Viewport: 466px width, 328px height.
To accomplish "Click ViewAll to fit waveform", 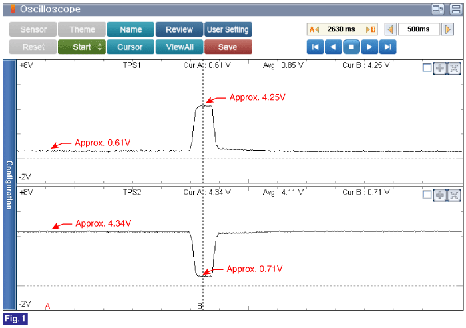I will pyautogui.click(x=179, y=47).
